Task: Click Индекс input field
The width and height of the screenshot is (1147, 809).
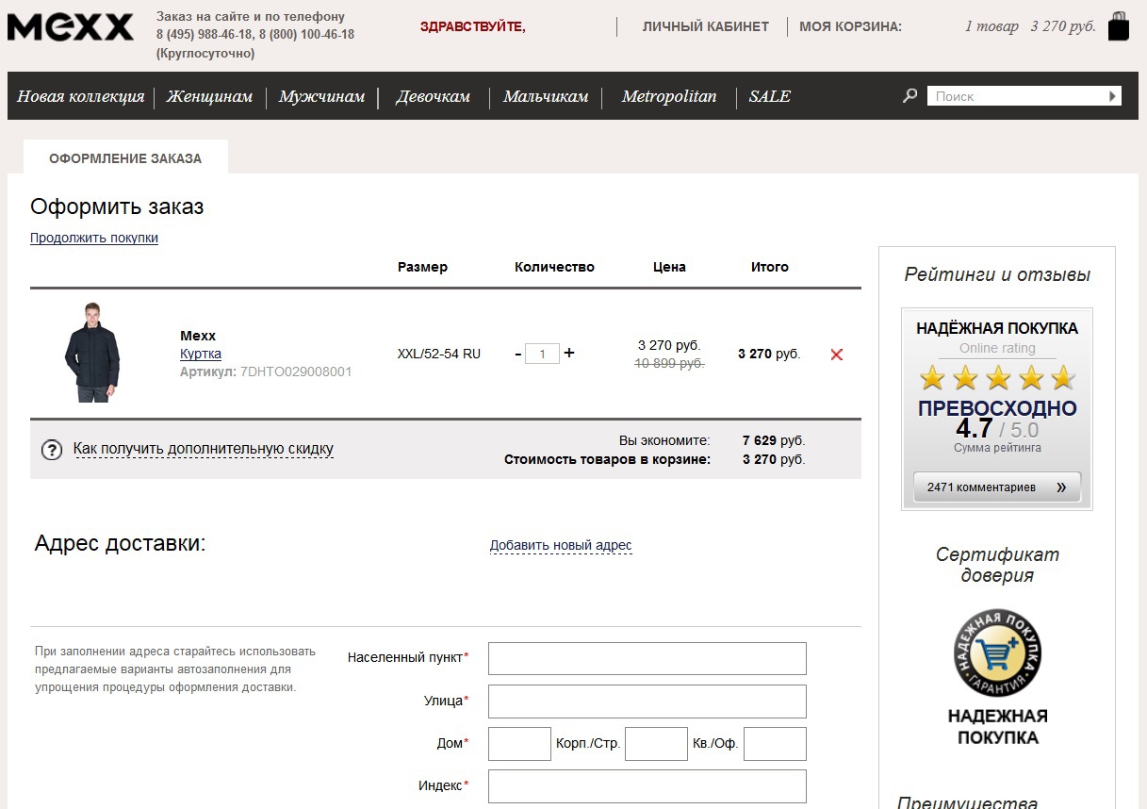Action: (647, 785)
